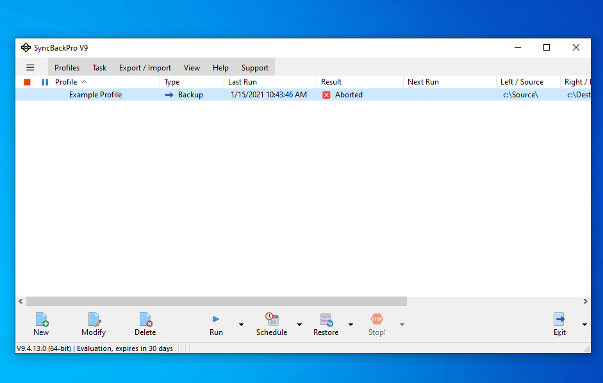Image resolution: width=603 pixels, height=383 pixels.
Task: Sort by the Type column header
Action: (192, 82)
